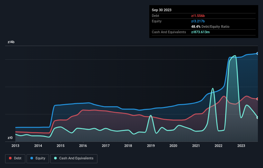Click the 2019 x-axis label
Screen dimensions: 263x168
pos(151,146)
